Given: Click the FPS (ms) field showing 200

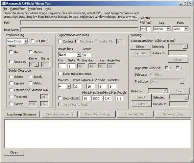Looking at the screenshot, I should pos(145,29).
